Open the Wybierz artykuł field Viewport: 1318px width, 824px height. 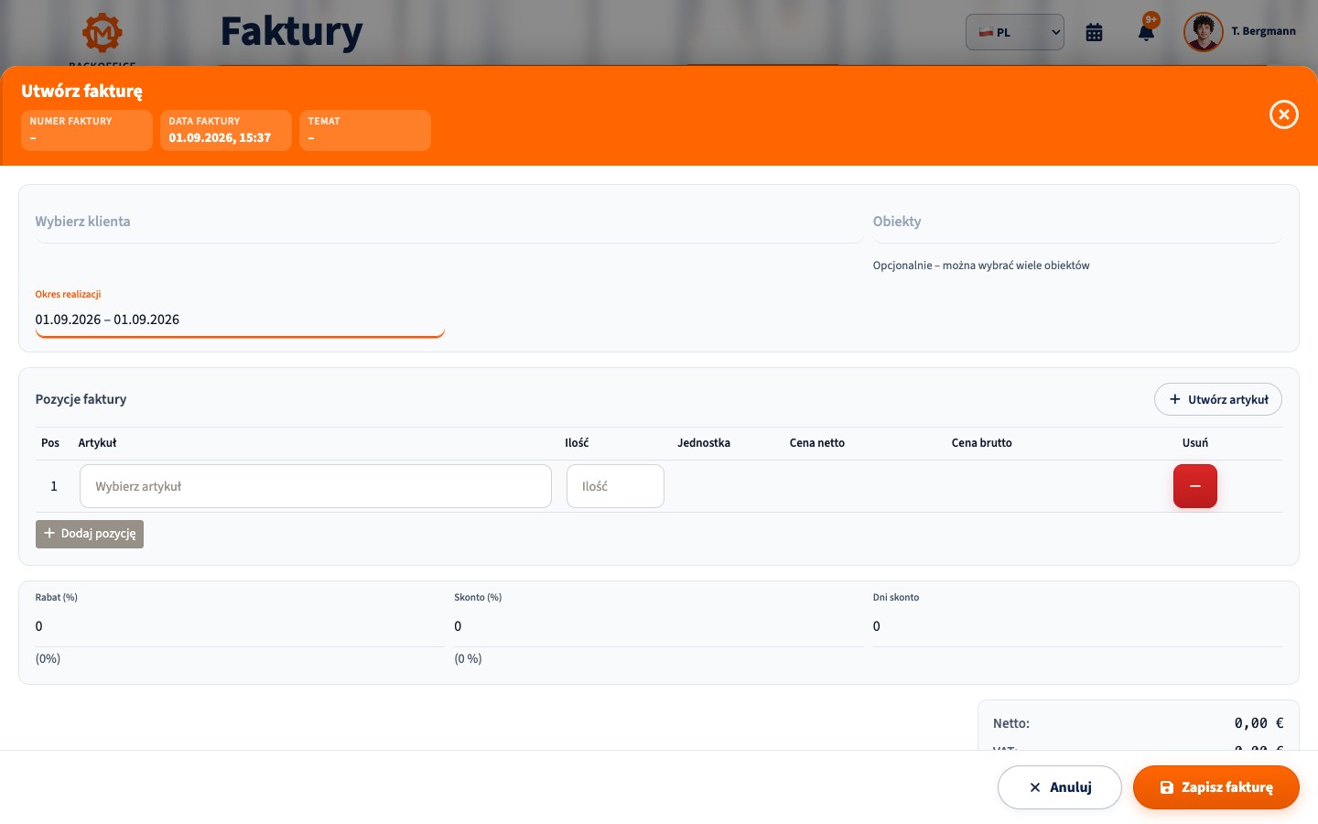point(316,486)
